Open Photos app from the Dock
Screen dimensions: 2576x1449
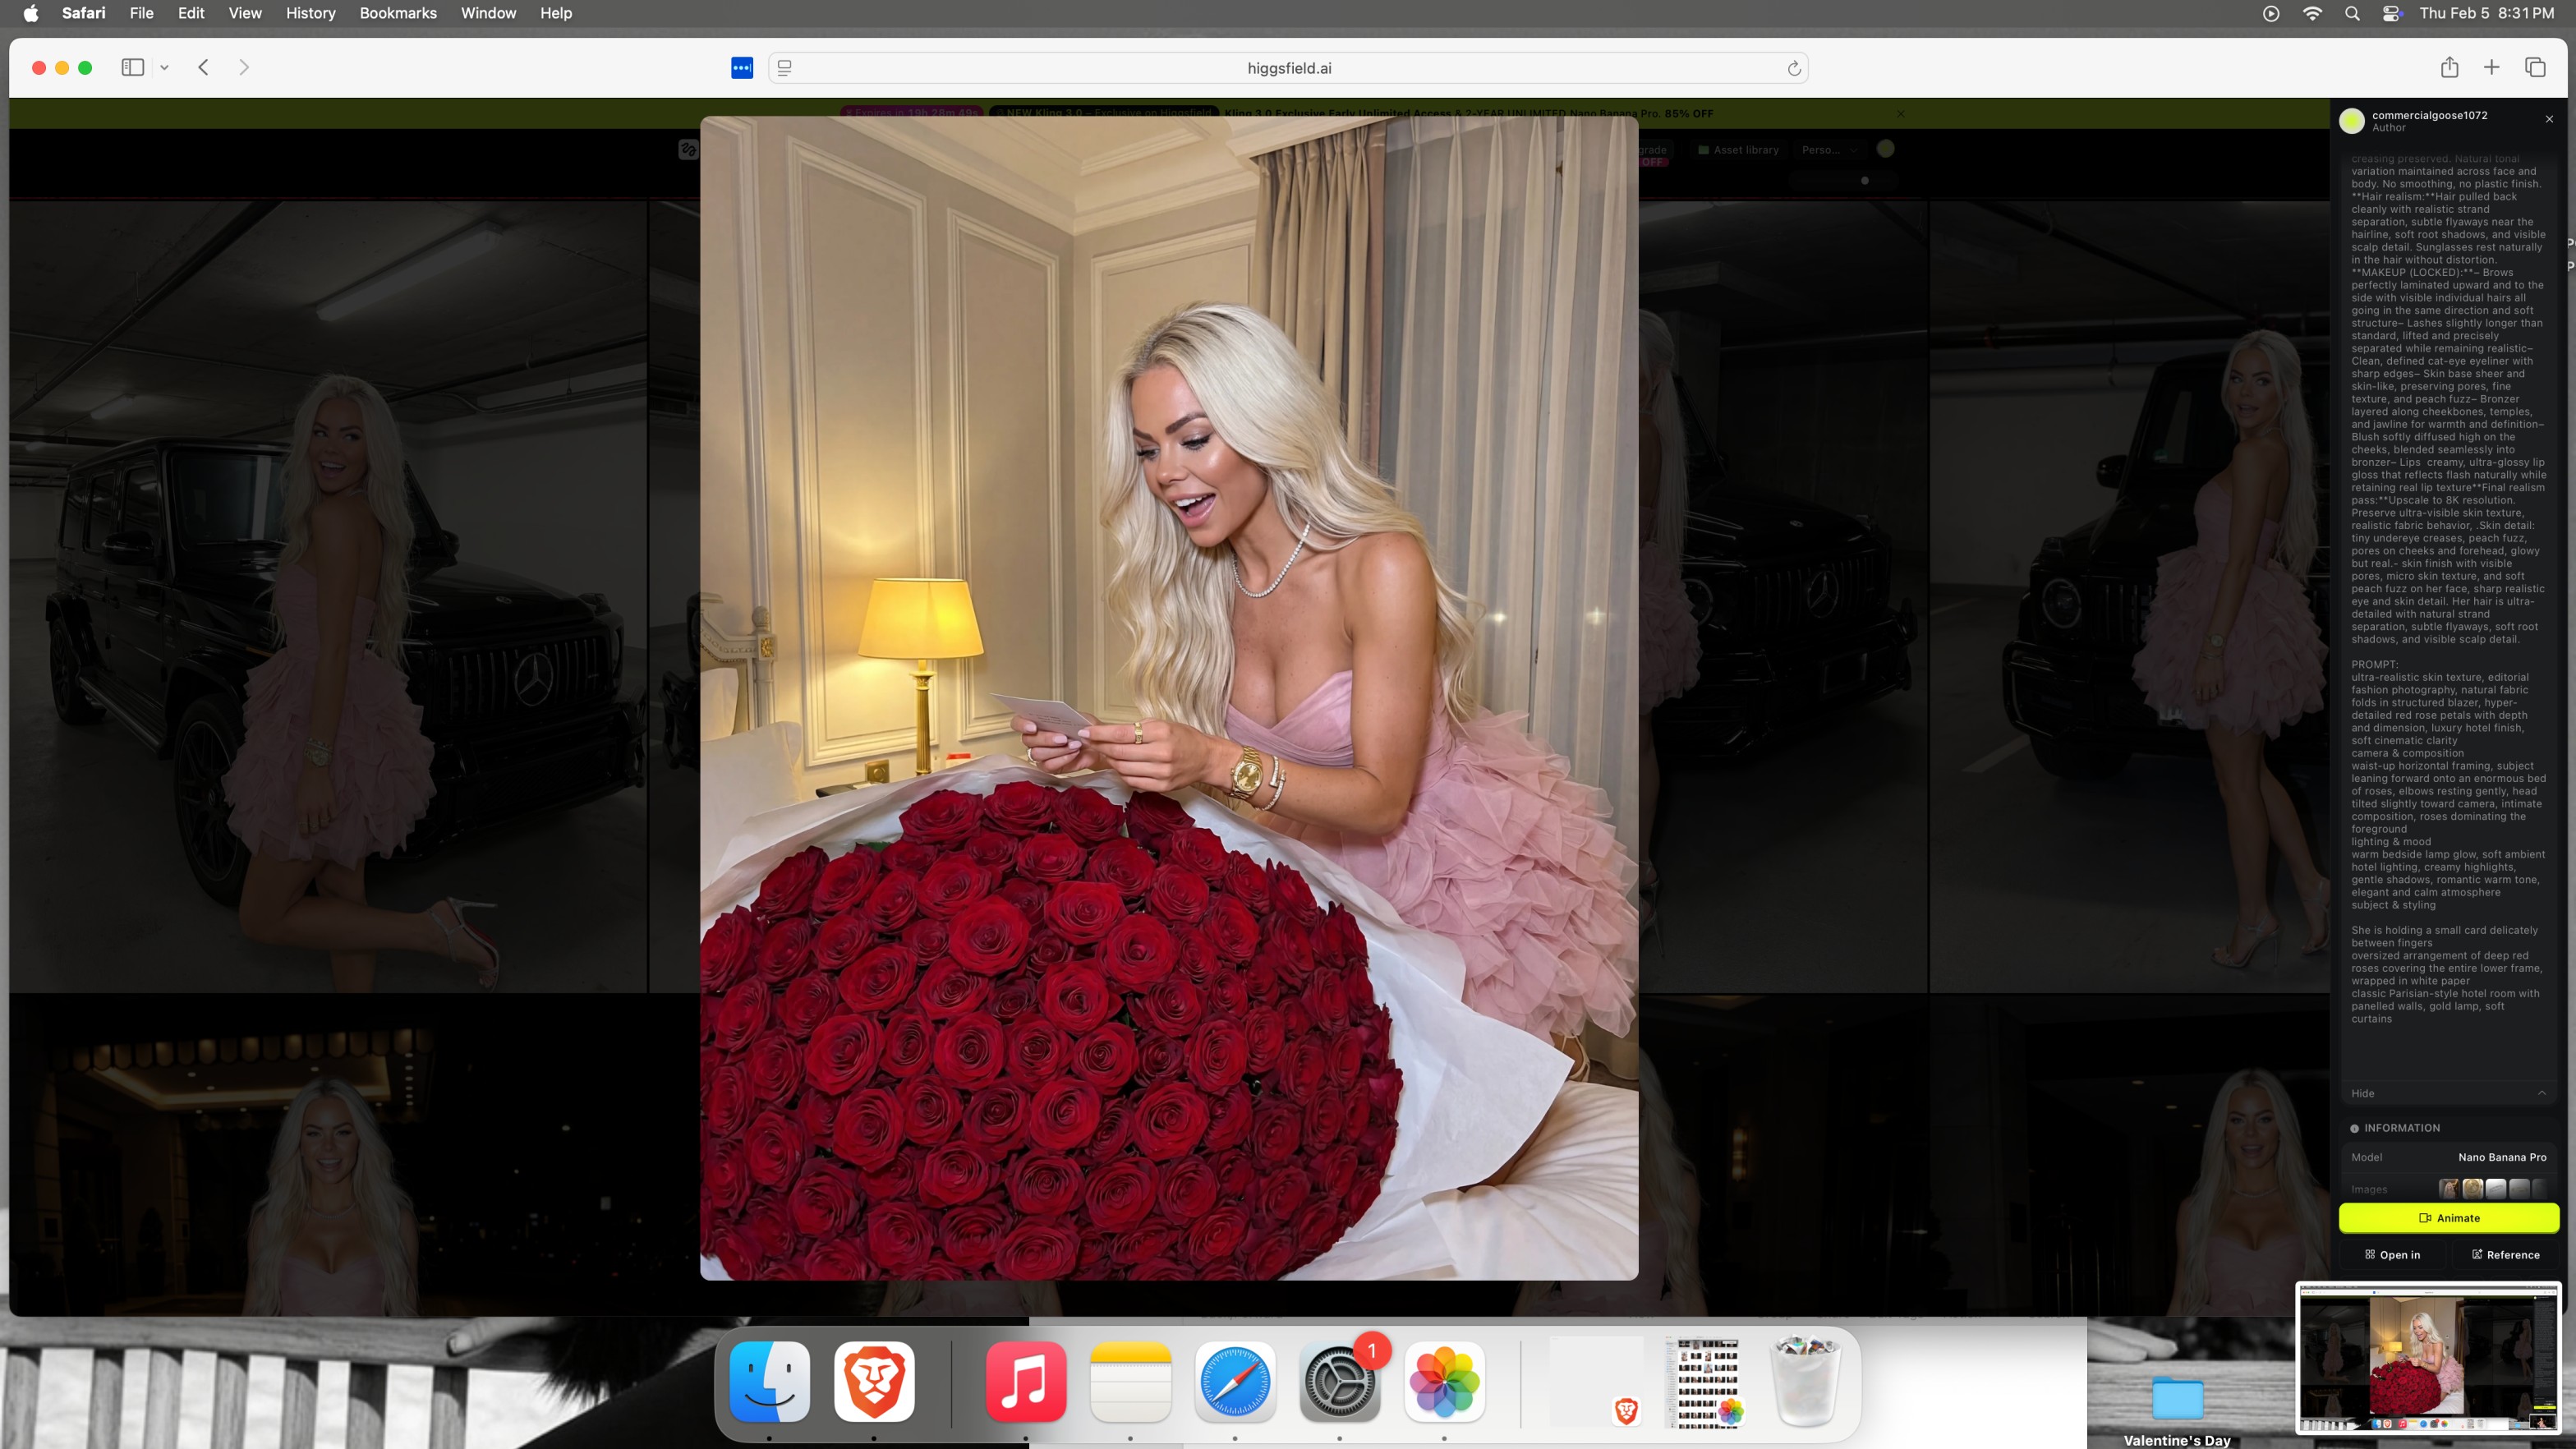coord(1444,1382)
